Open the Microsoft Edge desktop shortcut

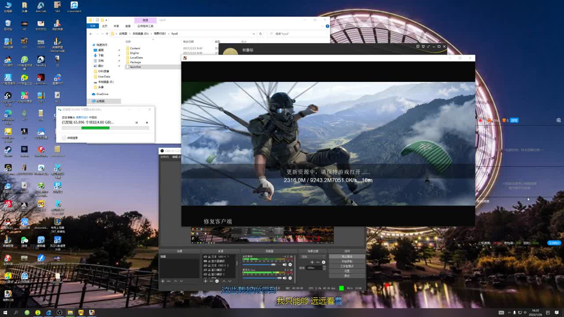[8, 115]
